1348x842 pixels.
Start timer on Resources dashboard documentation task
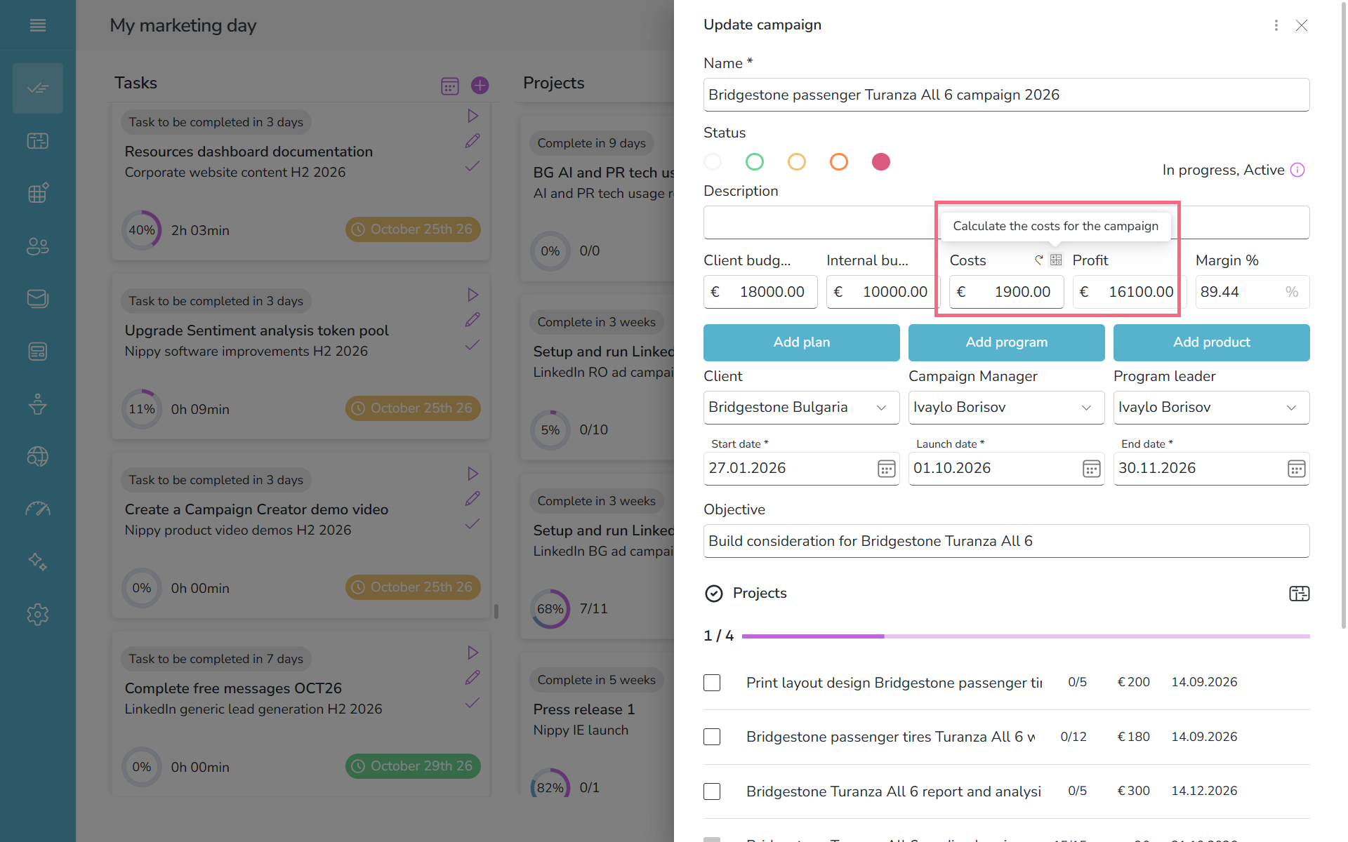[473, 116]
